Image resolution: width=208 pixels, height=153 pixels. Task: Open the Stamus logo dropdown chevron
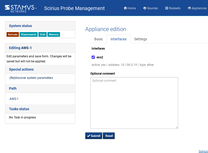point(36,8)
